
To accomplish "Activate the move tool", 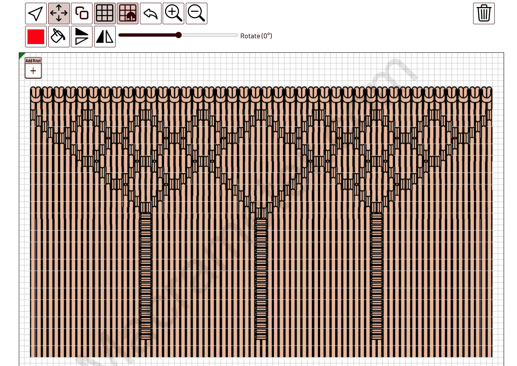I will (59, 13).
